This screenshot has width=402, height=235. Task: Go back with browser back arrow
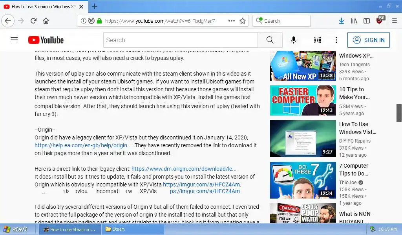tap(8, 21)
